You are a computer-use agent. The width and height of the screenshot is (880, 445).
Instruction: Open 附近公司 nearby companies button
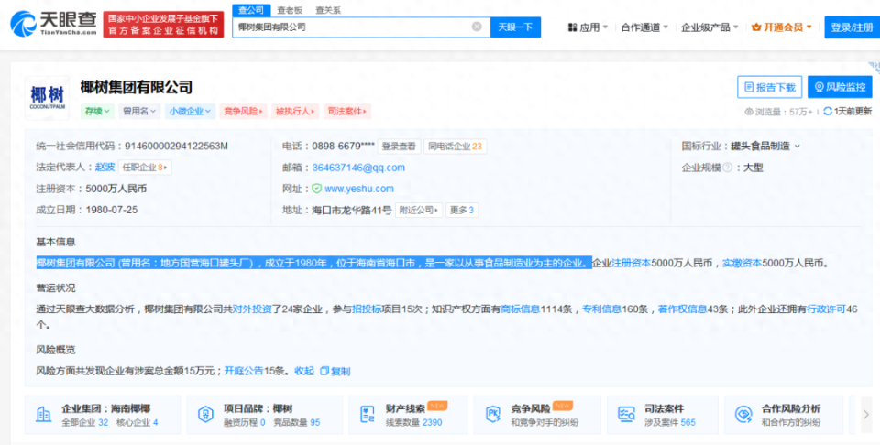coord(419,211)
